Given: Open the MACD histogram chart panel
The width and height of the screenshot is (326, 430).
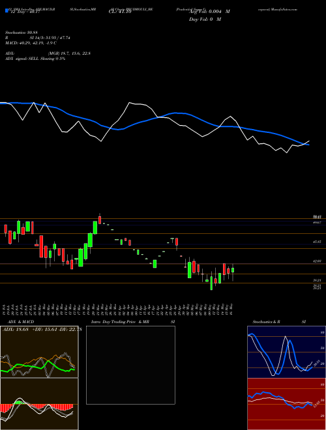Looking at the screenshot, I should [x=39, y=404].
